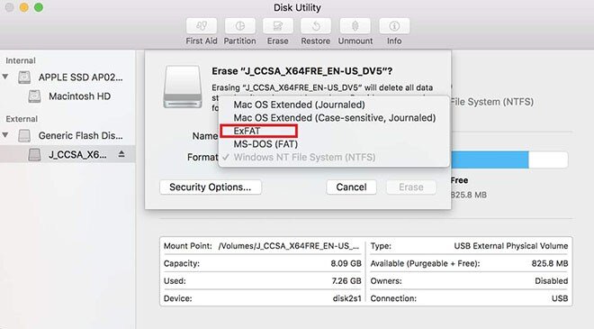The width and height of the screenshot is (594, 329).
Task: Open the Info toolbar icon
Action: [x=394, y=26]
